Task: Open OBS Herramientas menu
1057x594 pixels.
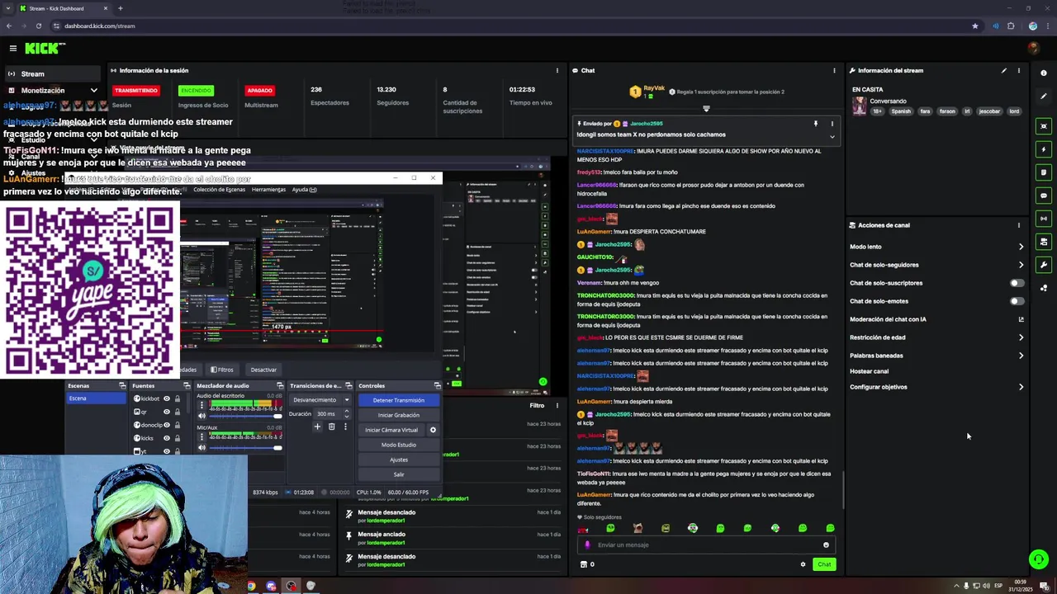Action: click(x=268, y=190)
